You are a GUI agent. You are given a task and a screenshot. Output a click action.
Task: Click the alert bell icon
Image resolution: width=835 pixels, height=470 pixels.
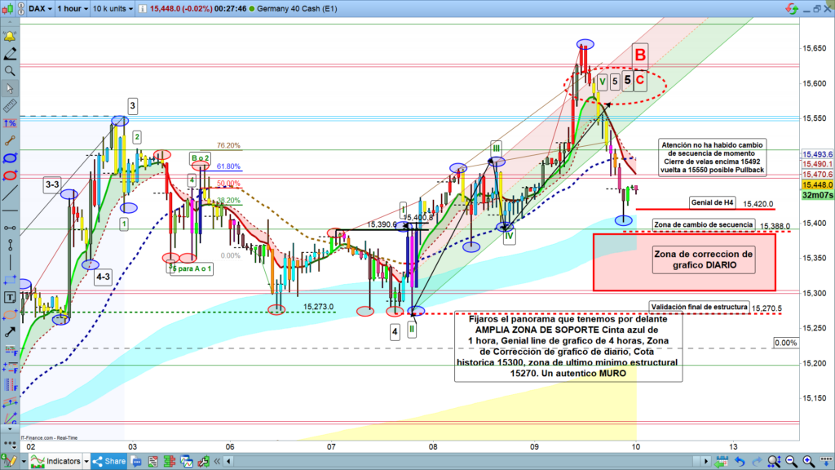pyautogui.click(x=10, y=37)
